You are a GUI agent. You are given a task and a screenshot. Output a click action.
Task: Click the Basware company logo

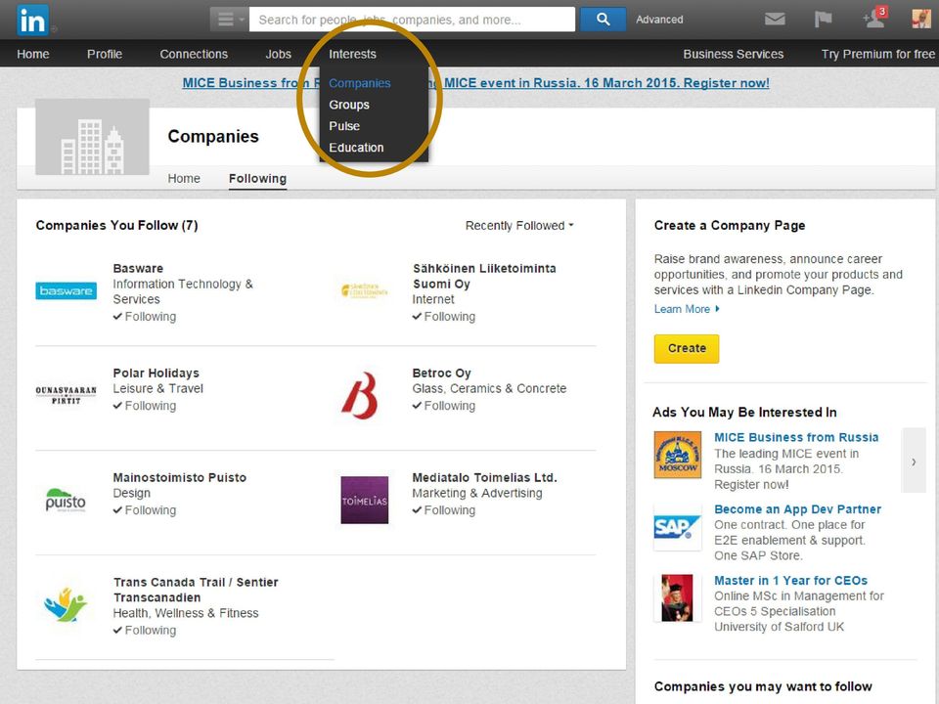(x=66, y=291)
